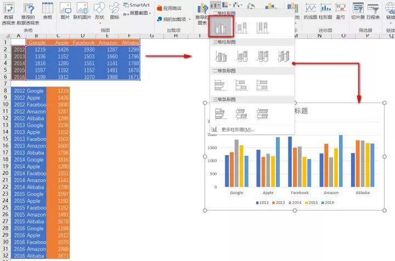Choose the 3-D clustered bar chart
Viewport: 395px width, 261px height.
[x=221, y=114]
